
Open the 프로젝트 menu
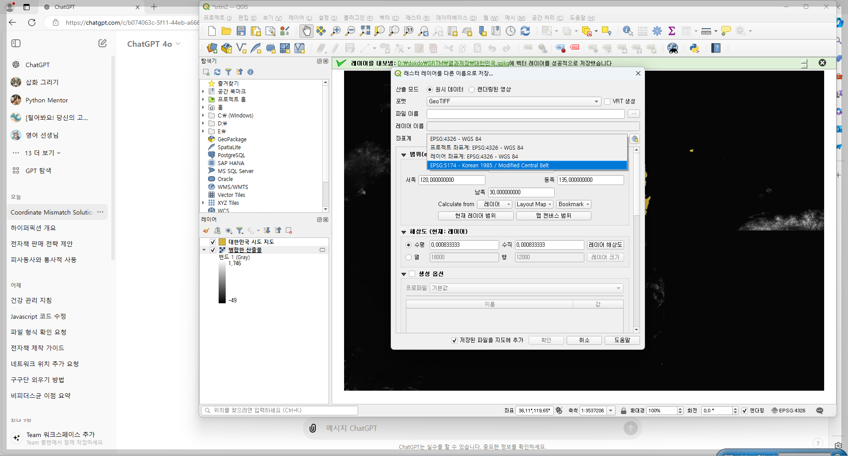point(217,18)
